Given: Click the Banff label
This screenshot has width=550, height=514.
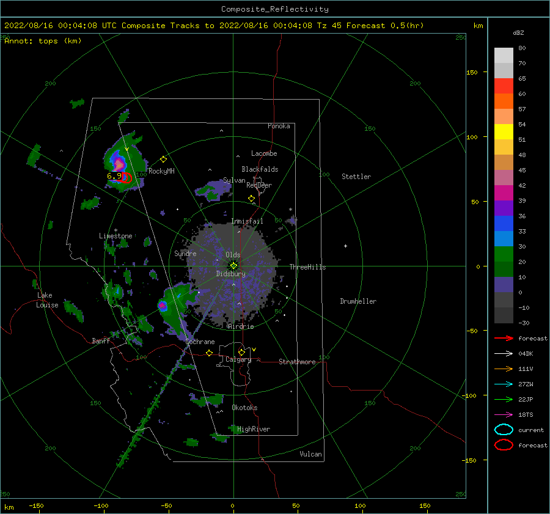Looking at the screenshot, I should tap(101, 340).
